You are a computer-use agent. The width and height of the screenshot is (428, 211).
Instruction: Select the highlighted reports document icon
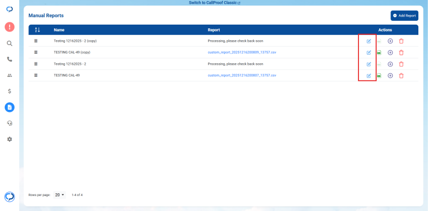(x=10, y=108)
